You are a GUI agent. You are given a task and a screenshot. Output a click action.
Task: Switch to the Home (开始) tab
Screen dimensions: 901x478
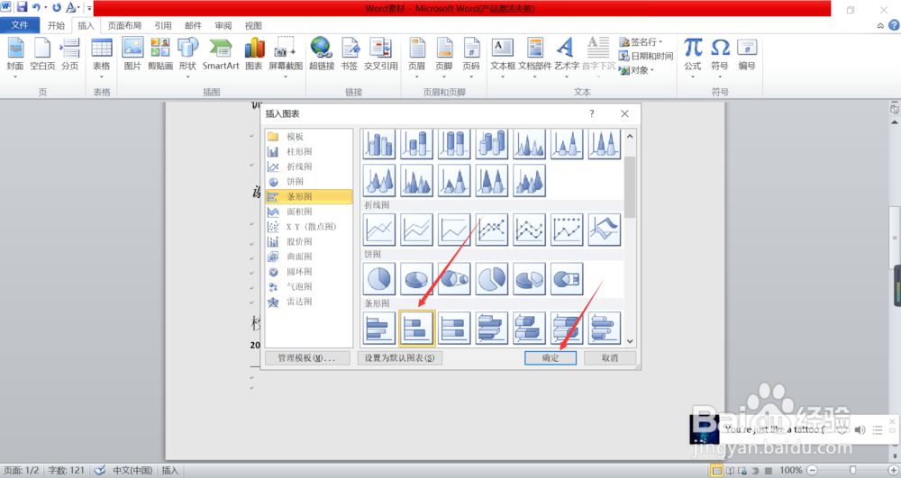click(56, 25)
